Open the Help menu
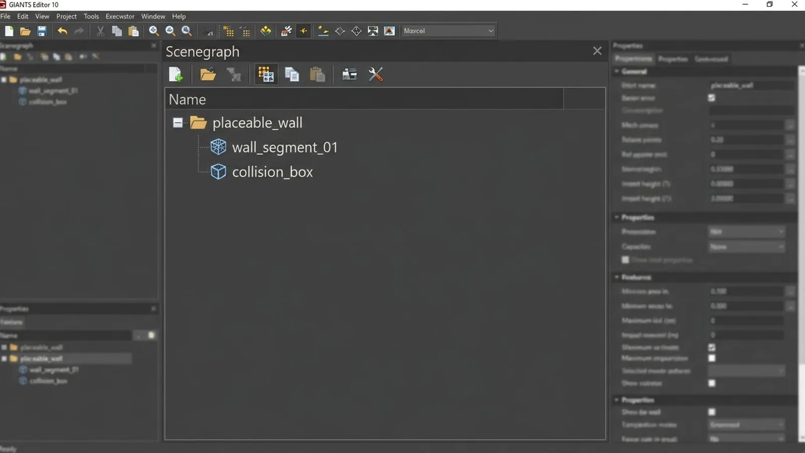The image size is (805, 453). point(179,17)
